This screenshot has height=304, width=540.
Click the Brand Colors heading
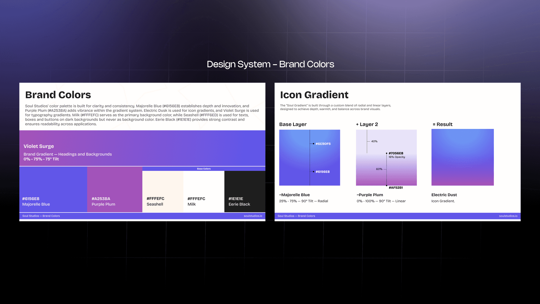tap(58, 95)
